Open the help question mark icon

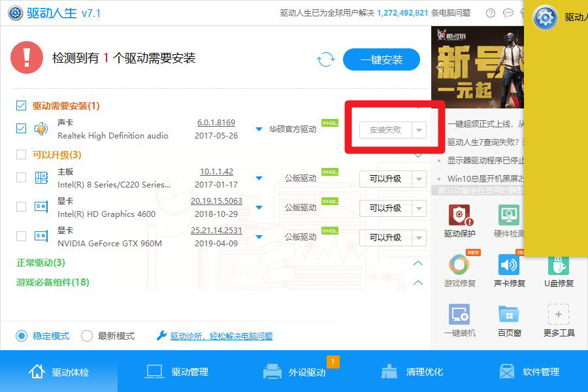click(x=491, y=13)
